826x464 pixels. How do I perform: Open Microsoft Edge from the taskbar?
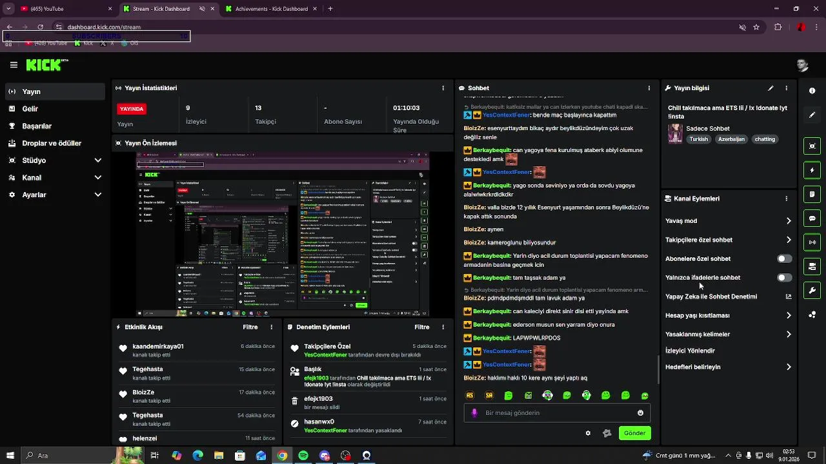pyautogui.click(x=197, y=456)
